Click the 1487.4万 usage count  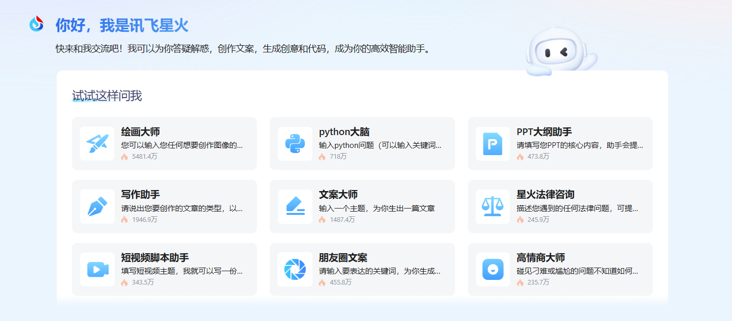point(342,220)
